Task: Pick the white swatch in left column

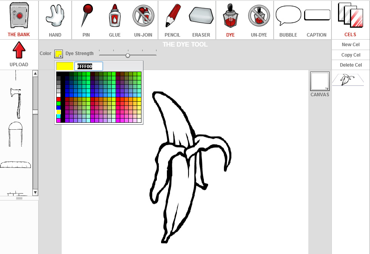Action: (59, 95)
